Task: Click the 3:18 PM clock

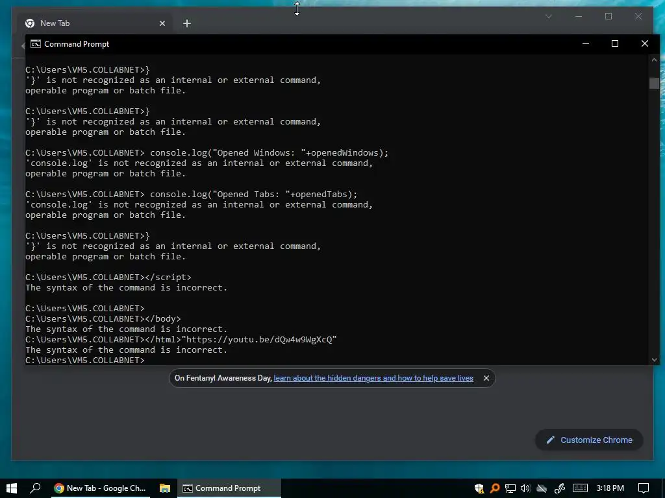Action: click(610, 488)
